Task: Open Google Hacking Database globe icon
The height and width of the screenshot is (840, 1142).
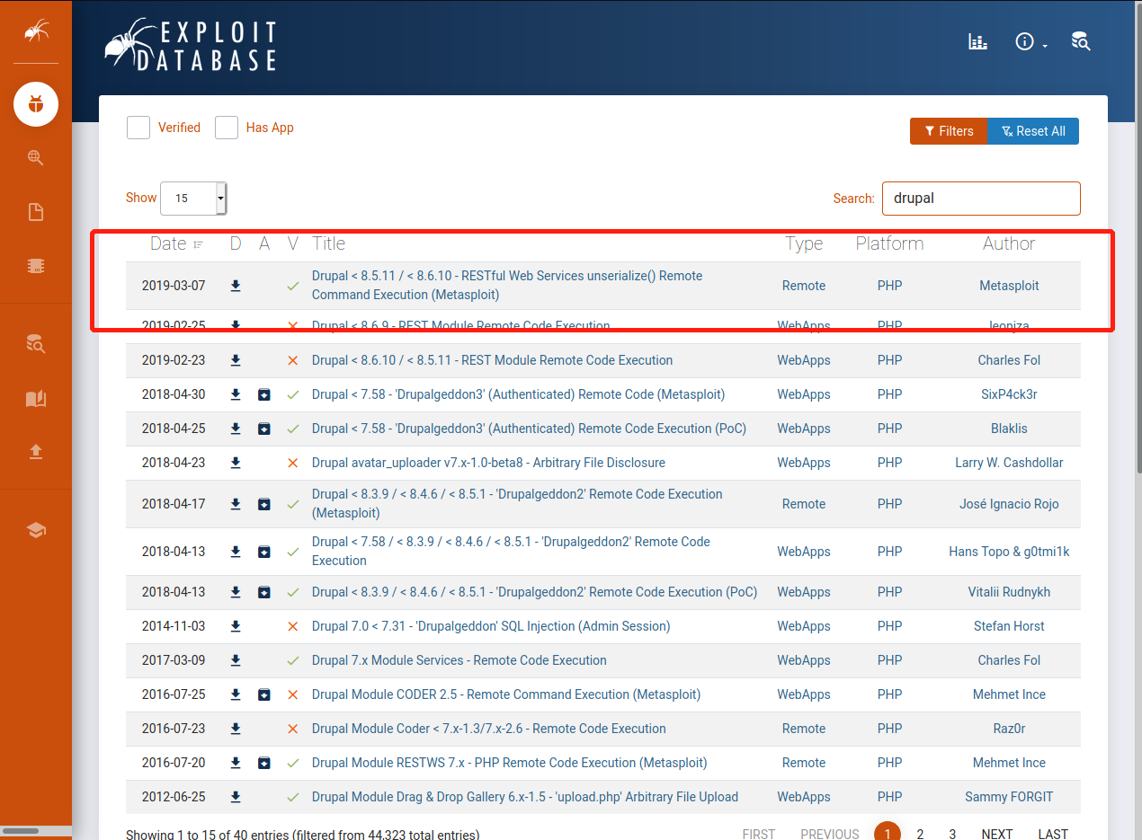Action: [x=36, y=158]
